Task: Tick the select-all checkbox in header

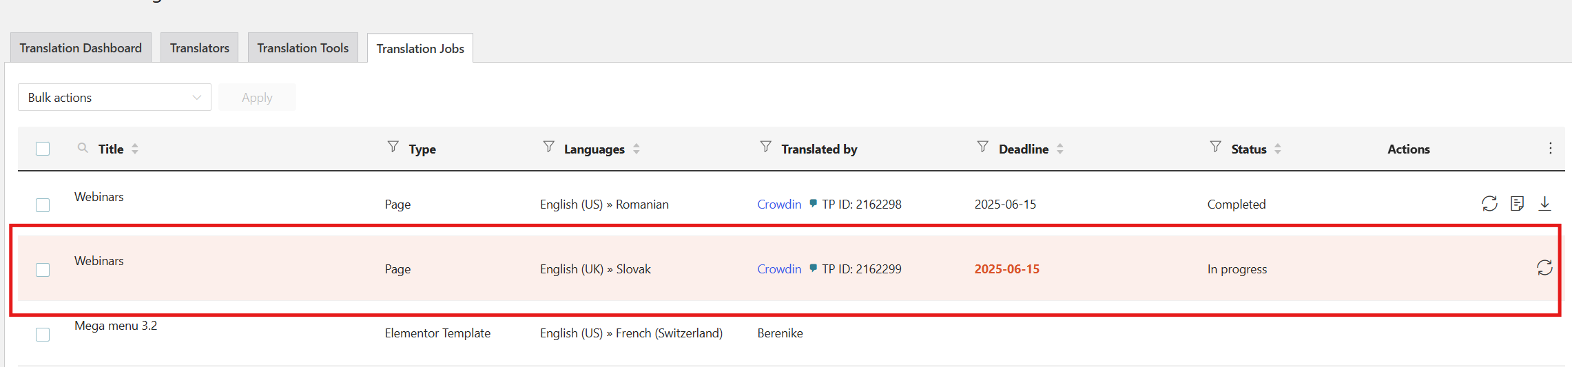Action: pos(43,149)
